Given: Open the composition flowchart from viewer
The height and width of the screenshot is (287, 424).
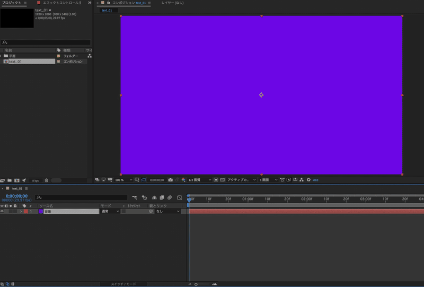Looking at the screenshot, I should pos(302,180).
